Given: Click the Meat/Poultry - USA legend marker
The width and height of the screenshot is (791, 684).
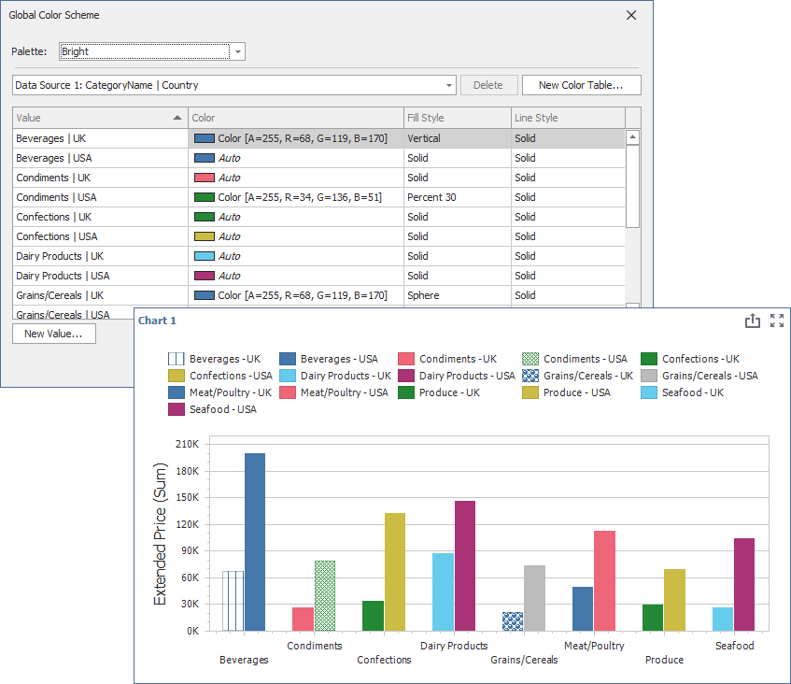Looking at the screenshot, I should (x=288, y=392).
